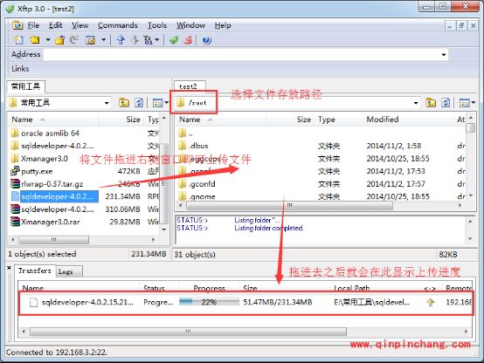
Task: Go up one folder in remote pane
Action: tap(431, 103)
